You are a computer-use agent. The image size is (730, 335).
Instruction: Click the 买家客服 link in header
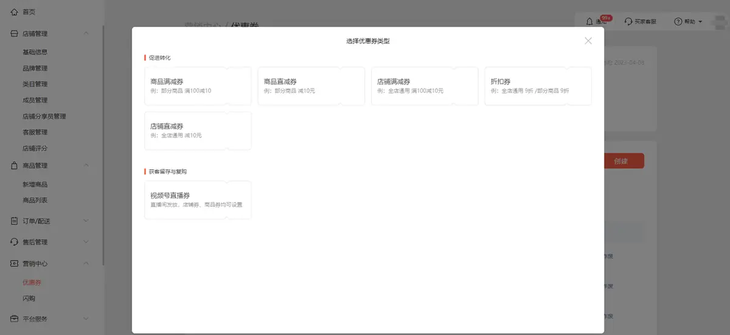(645, 21)
